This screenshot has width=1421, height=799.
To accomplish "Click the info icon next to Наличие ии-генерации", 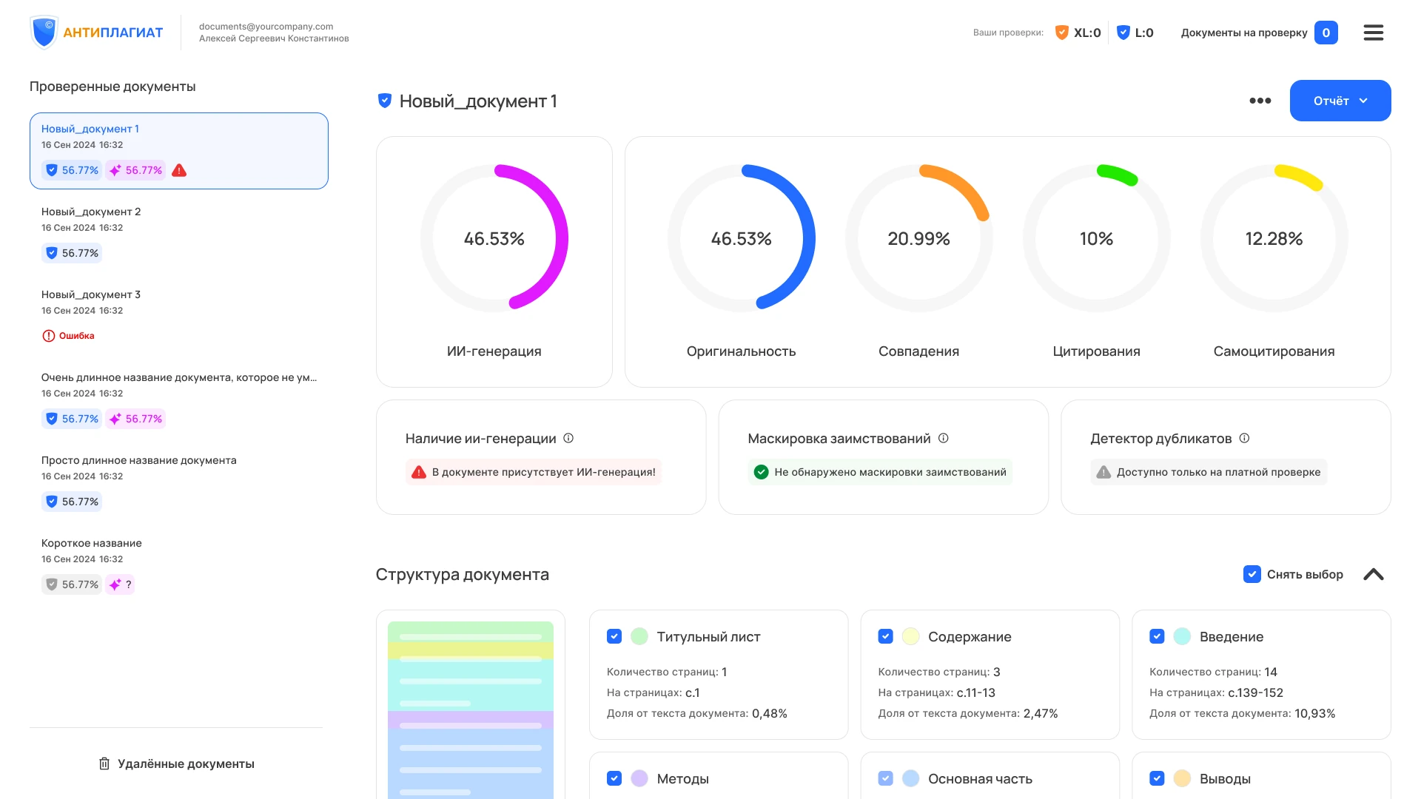I will [x=568, y=438].
